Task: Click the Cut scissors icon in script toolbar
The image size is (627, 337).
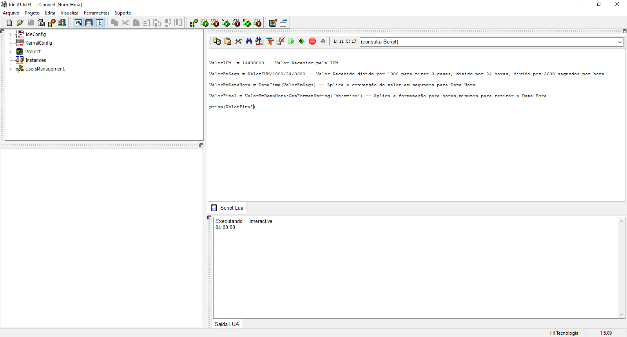Action: (238, 41)
